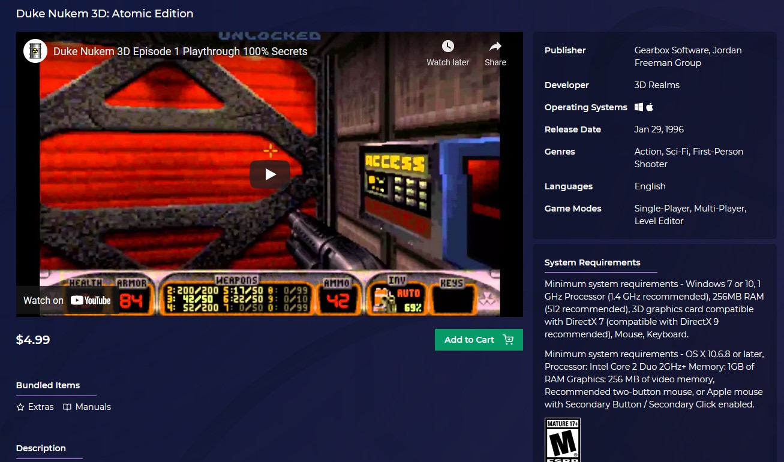Click genres value Action, Sci-Fi, First-Person Shooter
784x462 pixels.
tap(689, 158)
